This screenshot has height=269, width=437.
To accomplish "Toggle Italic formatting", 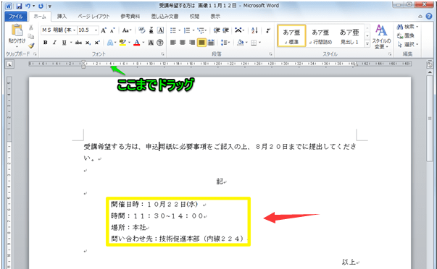I will [54, 43].
